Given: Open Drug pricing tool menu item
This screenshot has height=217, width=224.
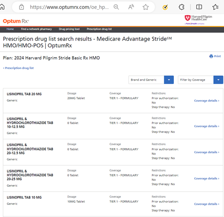Looking at the screenshot, I should [x=69, y=29].
